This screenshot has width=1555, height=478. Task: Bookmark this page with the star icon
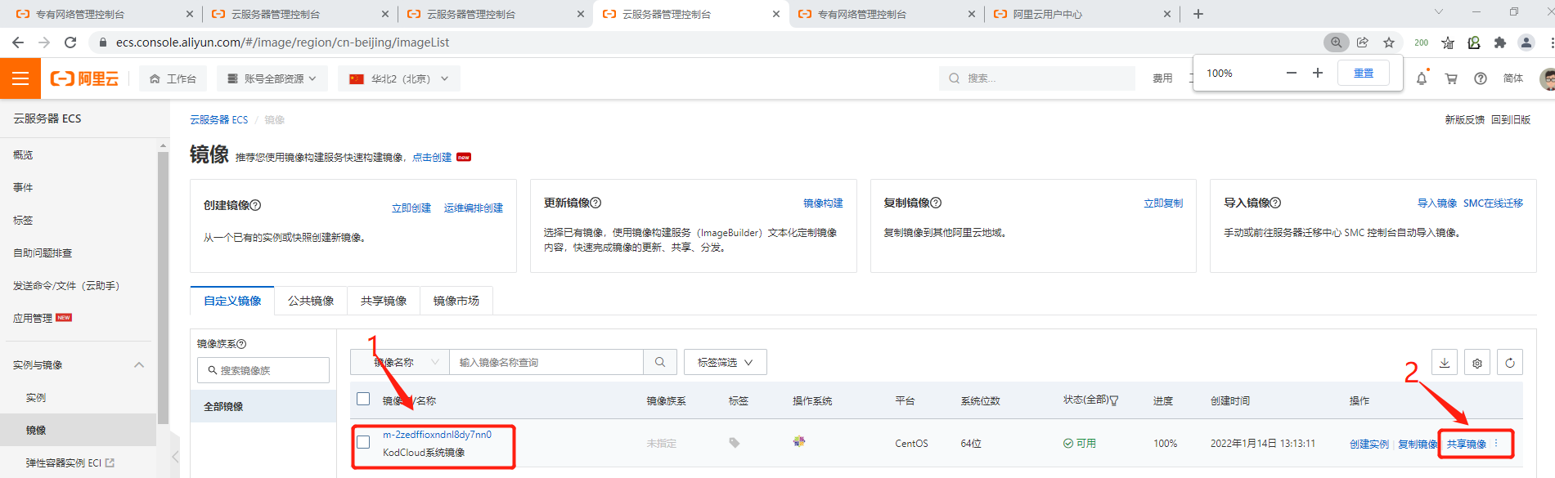coord(1389,42)
